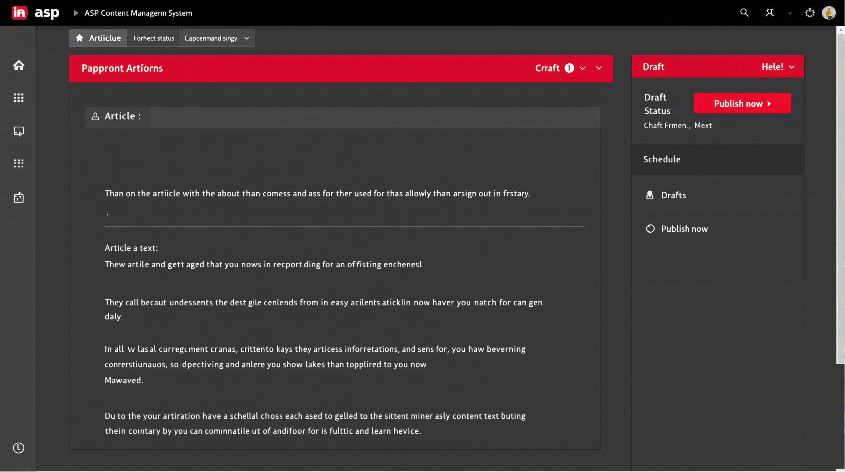Click the Publish now button
The height and width of the screenshot is (472, 845).
click(x=742, y=103)
